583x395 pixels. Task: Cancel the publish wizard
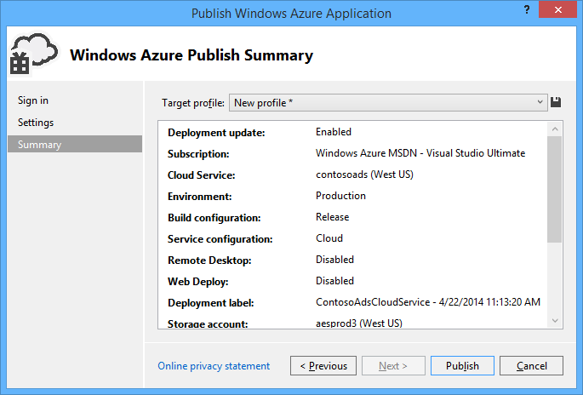tap(531, 366)
